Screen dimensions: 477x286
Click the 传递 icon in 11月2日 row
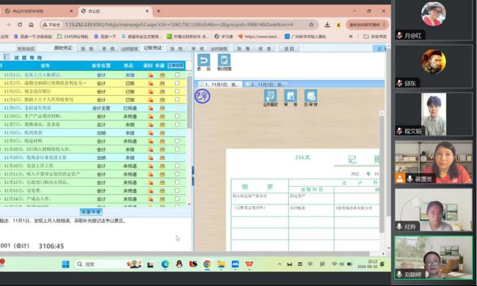point(163,83)
